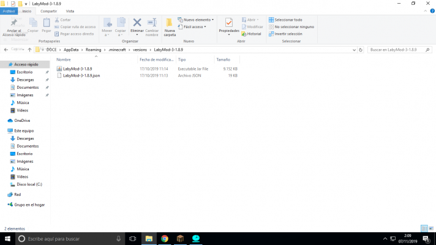Image resolution: width=436 pixels, height=245 pixels.
Task: Sort by Nombre column header
Action: 64,59
